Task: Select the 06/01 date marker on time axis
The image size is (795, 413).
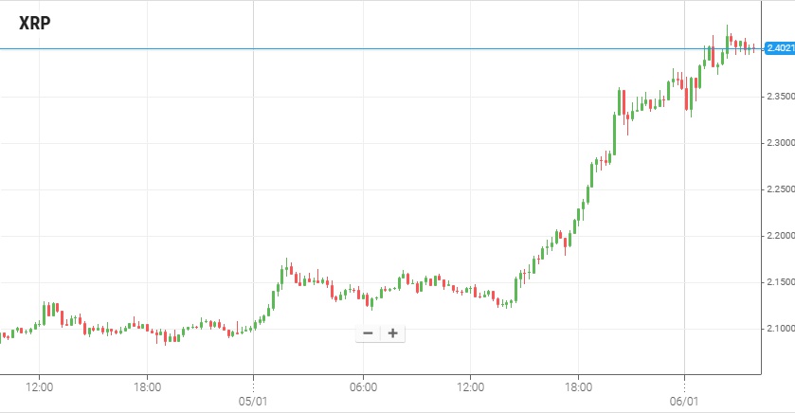Action: [685, 400]
